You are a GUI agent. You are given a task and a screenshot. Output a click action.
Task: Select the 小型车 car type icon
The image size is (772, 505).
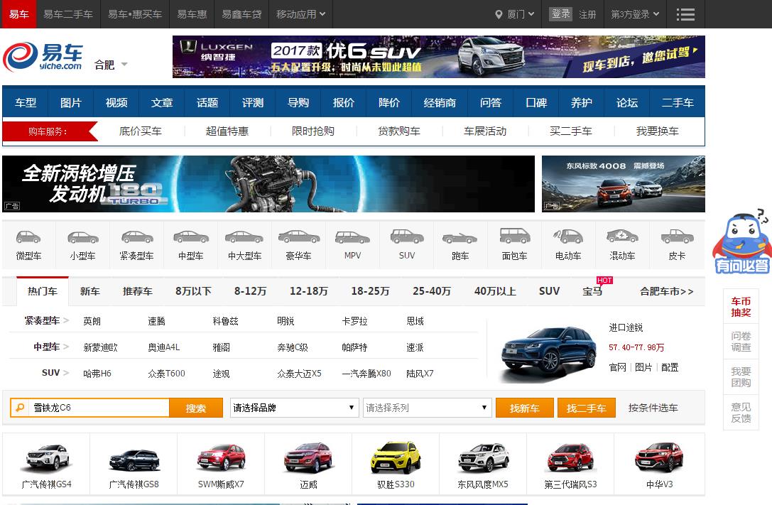coord(82,237)
